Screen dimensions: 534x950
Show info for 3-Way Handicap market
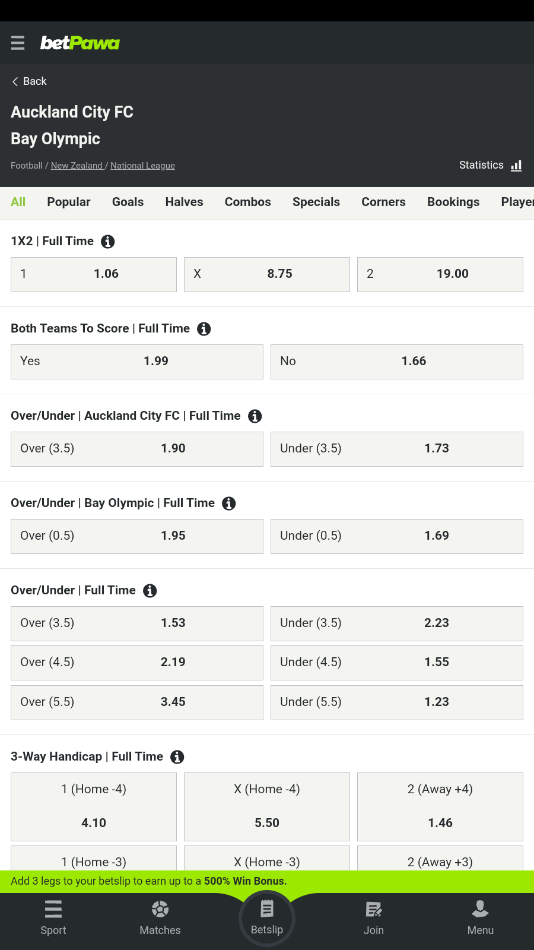(x=177, y=757)
